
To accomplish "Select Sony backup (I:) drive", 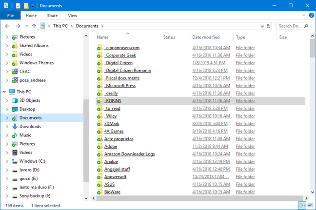I will point(35,196).
